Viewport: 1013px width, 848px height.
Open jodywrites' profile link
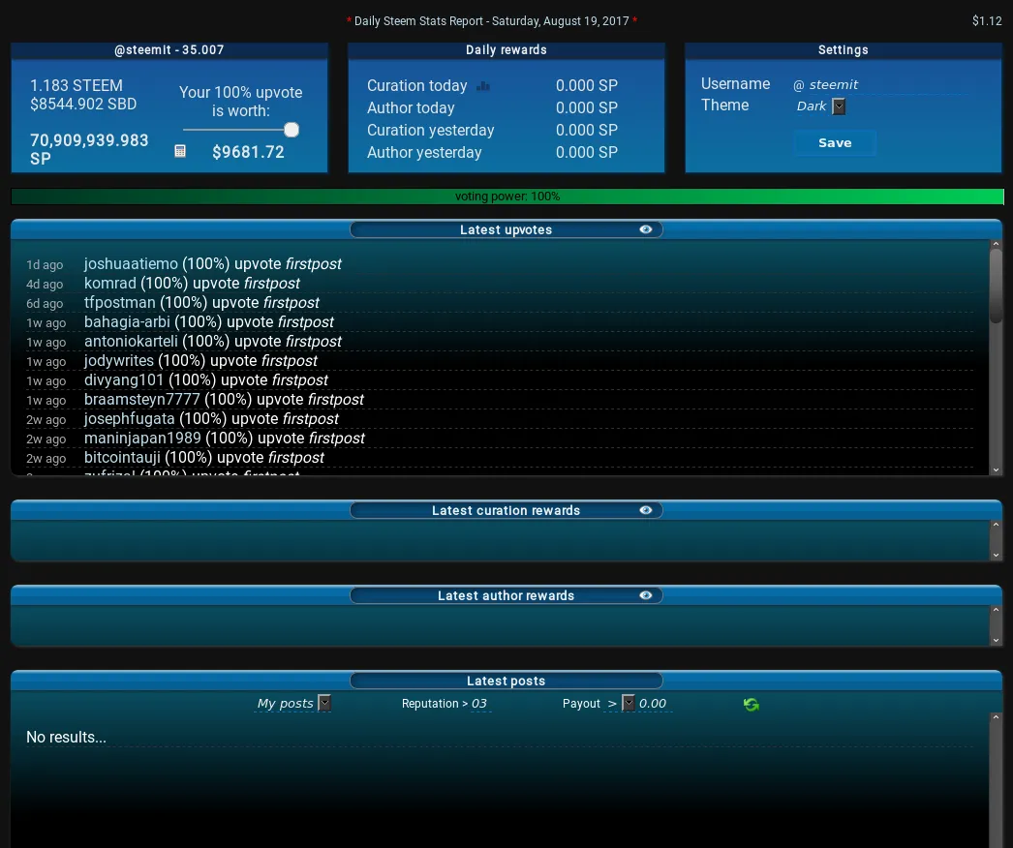pos(119,360)
